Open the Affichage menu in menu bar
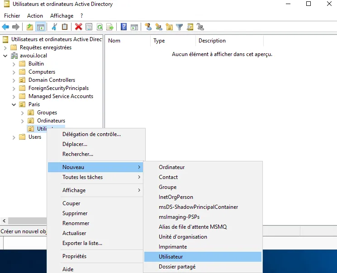The height and width of the screenshot is (273, 337). click(x=62, y=16)
